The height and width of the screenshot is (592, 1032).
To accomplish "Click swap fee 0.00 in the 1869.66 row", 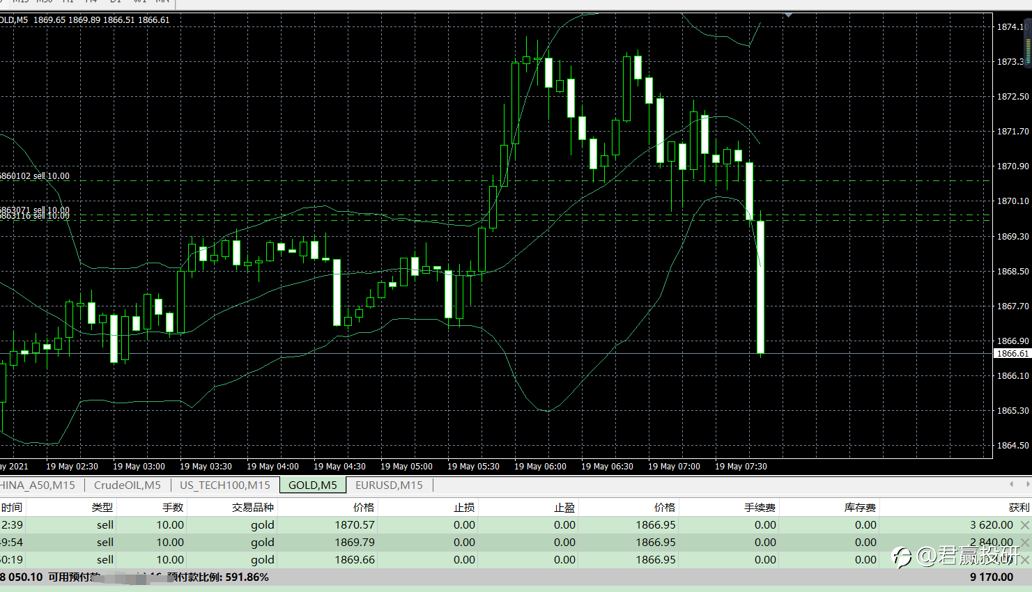I will click(865, 559).
